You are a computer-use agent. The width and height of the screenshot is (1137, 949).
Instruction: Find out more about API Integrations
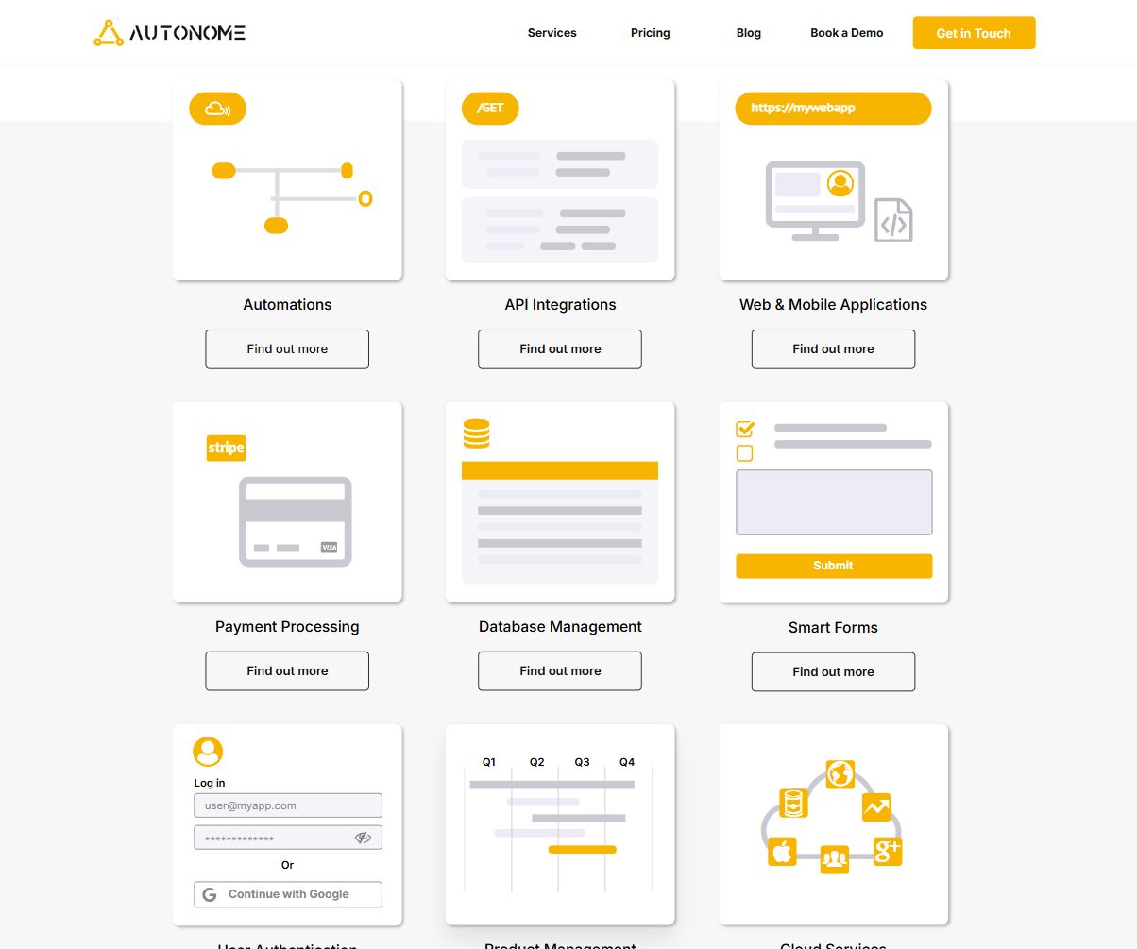pos(560,349)
